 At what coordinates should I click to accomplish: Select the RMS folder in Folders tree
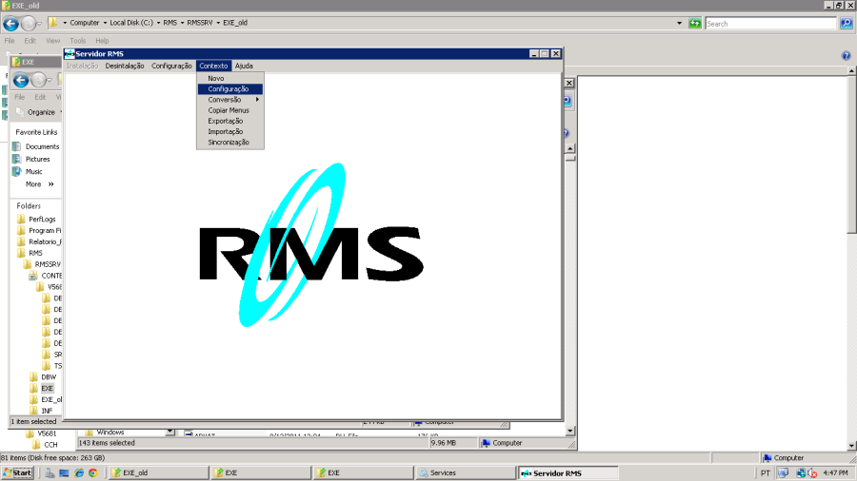[x=35, y=253]
